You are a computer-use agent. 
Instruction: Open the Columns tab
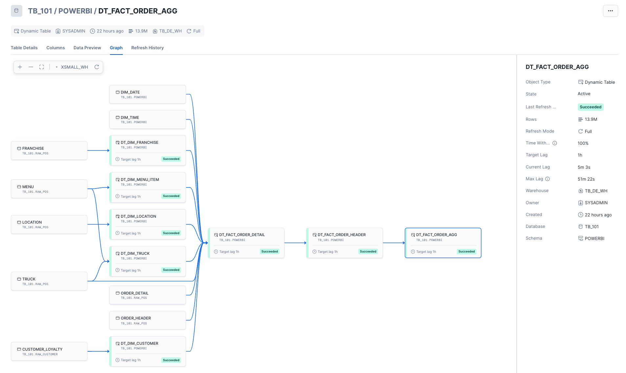coord(55,48)
